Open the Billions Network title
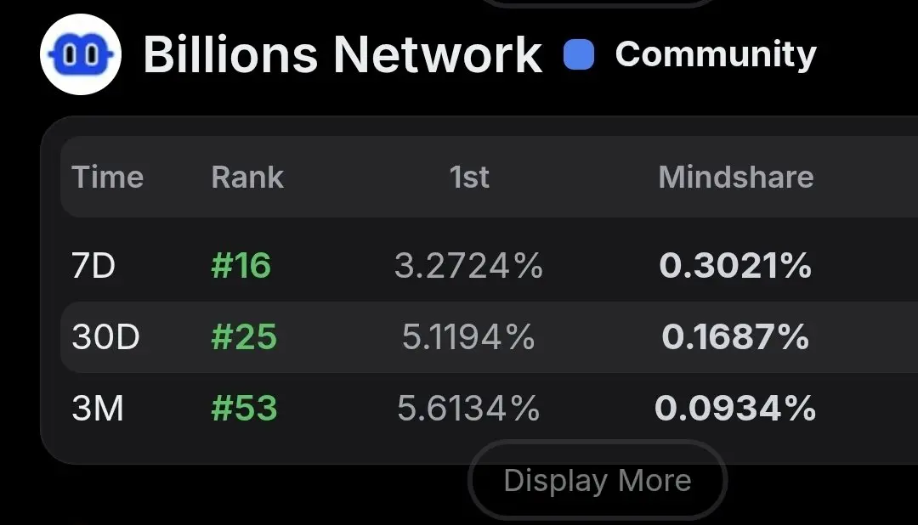 click(x=343, y=54)
